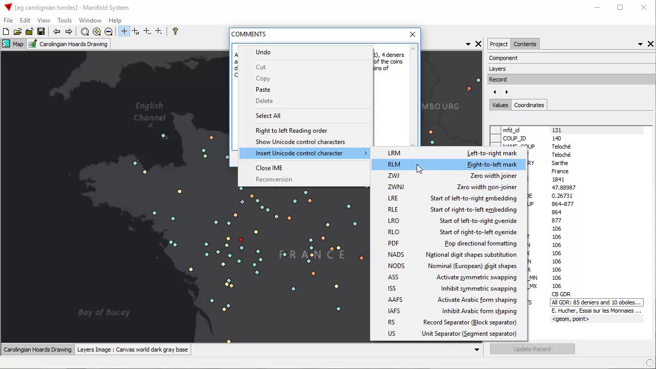Open the map window tabs dropdown arrow

click(468, 44)
